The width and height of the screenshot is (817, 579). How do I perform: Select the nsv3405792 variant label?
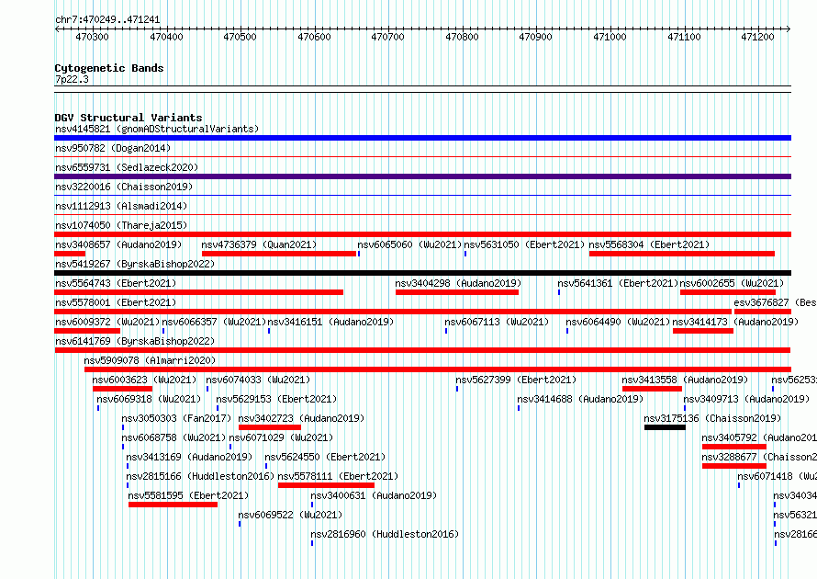(x=758, y=437)
